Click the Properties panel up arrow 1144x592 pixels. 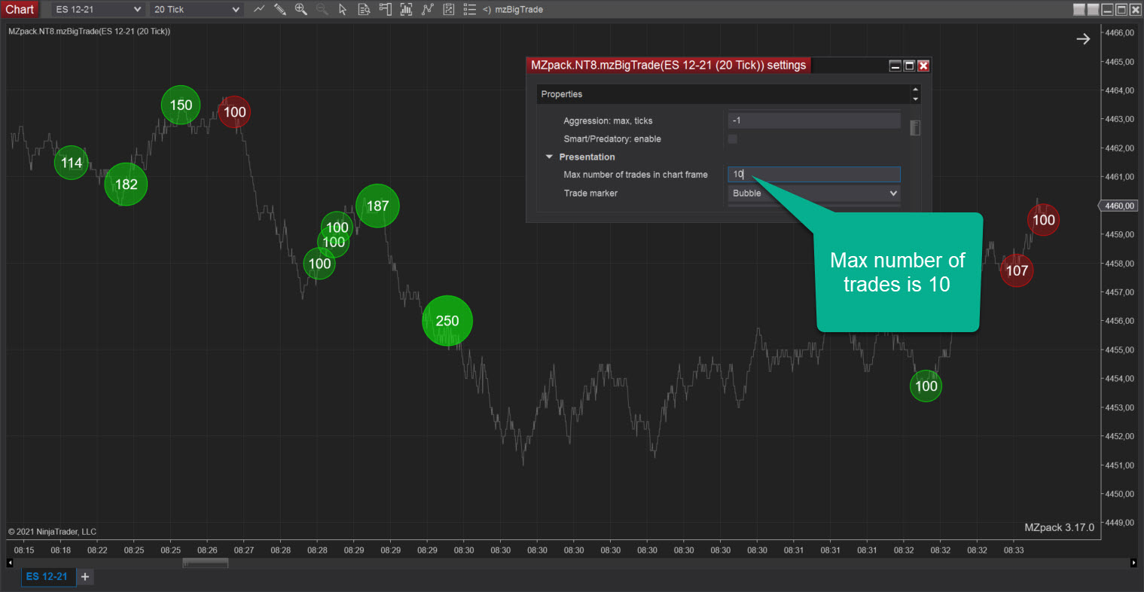[x=916, y=90]
